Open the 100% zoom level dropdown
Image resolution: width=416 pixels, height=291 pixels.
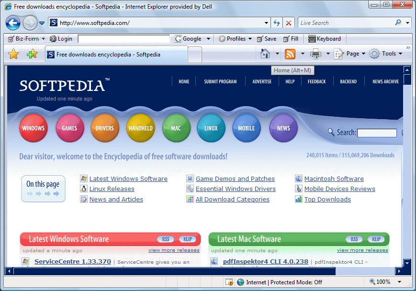point(399,282)
